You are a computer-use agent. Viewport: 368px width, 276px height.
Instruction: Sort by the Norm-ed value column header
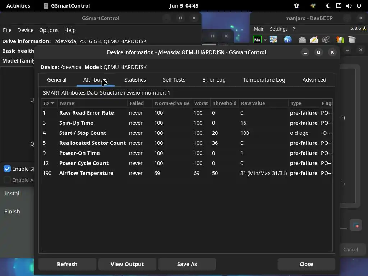(x=172, y=103)
